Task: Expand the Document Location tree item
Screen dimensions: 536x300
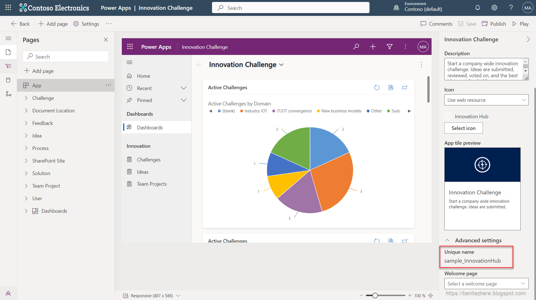Action: (x=26, y=110)
